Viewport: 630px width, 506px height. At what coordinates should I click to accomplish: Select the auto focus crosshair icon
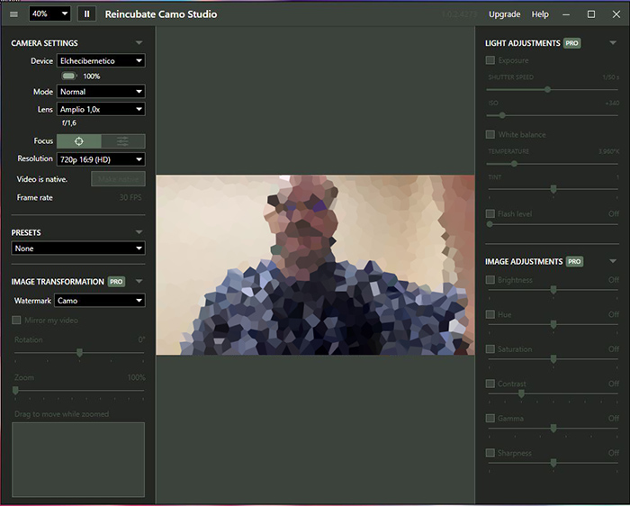79,141
